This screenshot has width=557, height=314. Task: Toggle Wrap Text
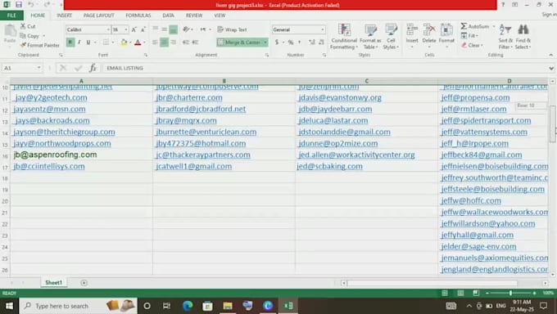pos(232,29)
